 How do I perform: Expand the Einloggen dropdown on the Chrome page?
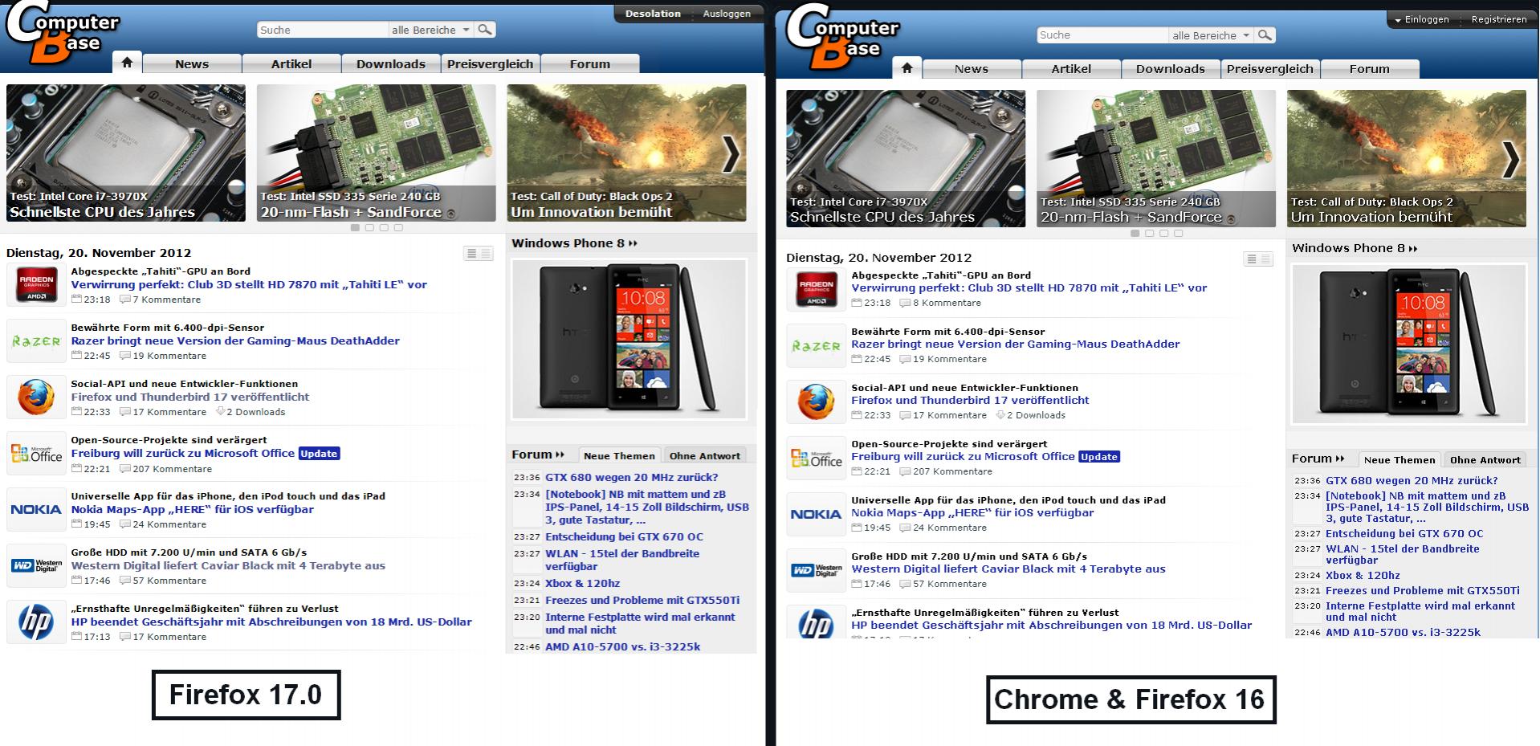pos(1398,19)
